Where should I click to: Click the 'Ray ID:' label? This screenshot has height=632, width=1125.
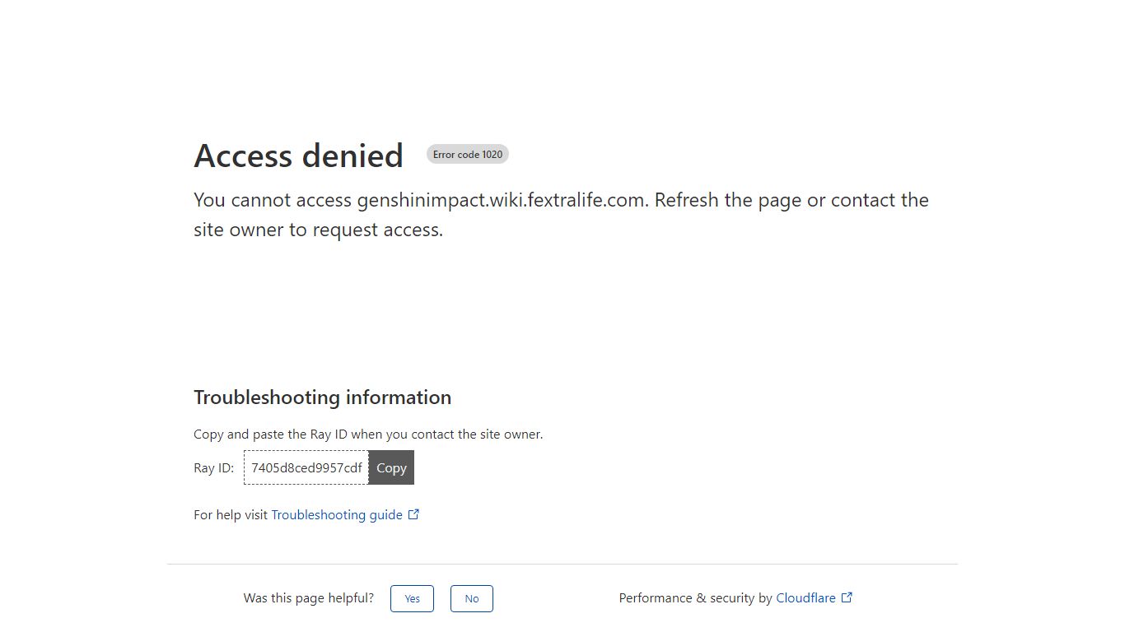(x=214, y=468)
